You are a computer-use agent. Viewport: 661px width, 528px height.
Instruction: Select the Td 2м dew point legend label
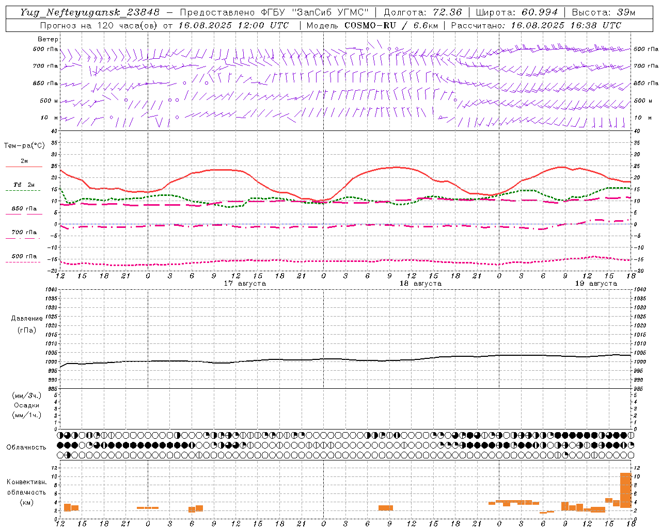point(24,185)
